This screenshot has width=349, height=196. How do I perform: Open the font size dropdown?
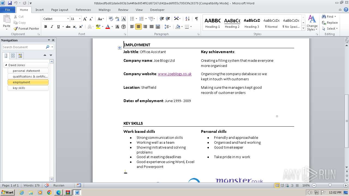[x=80, y=19]
